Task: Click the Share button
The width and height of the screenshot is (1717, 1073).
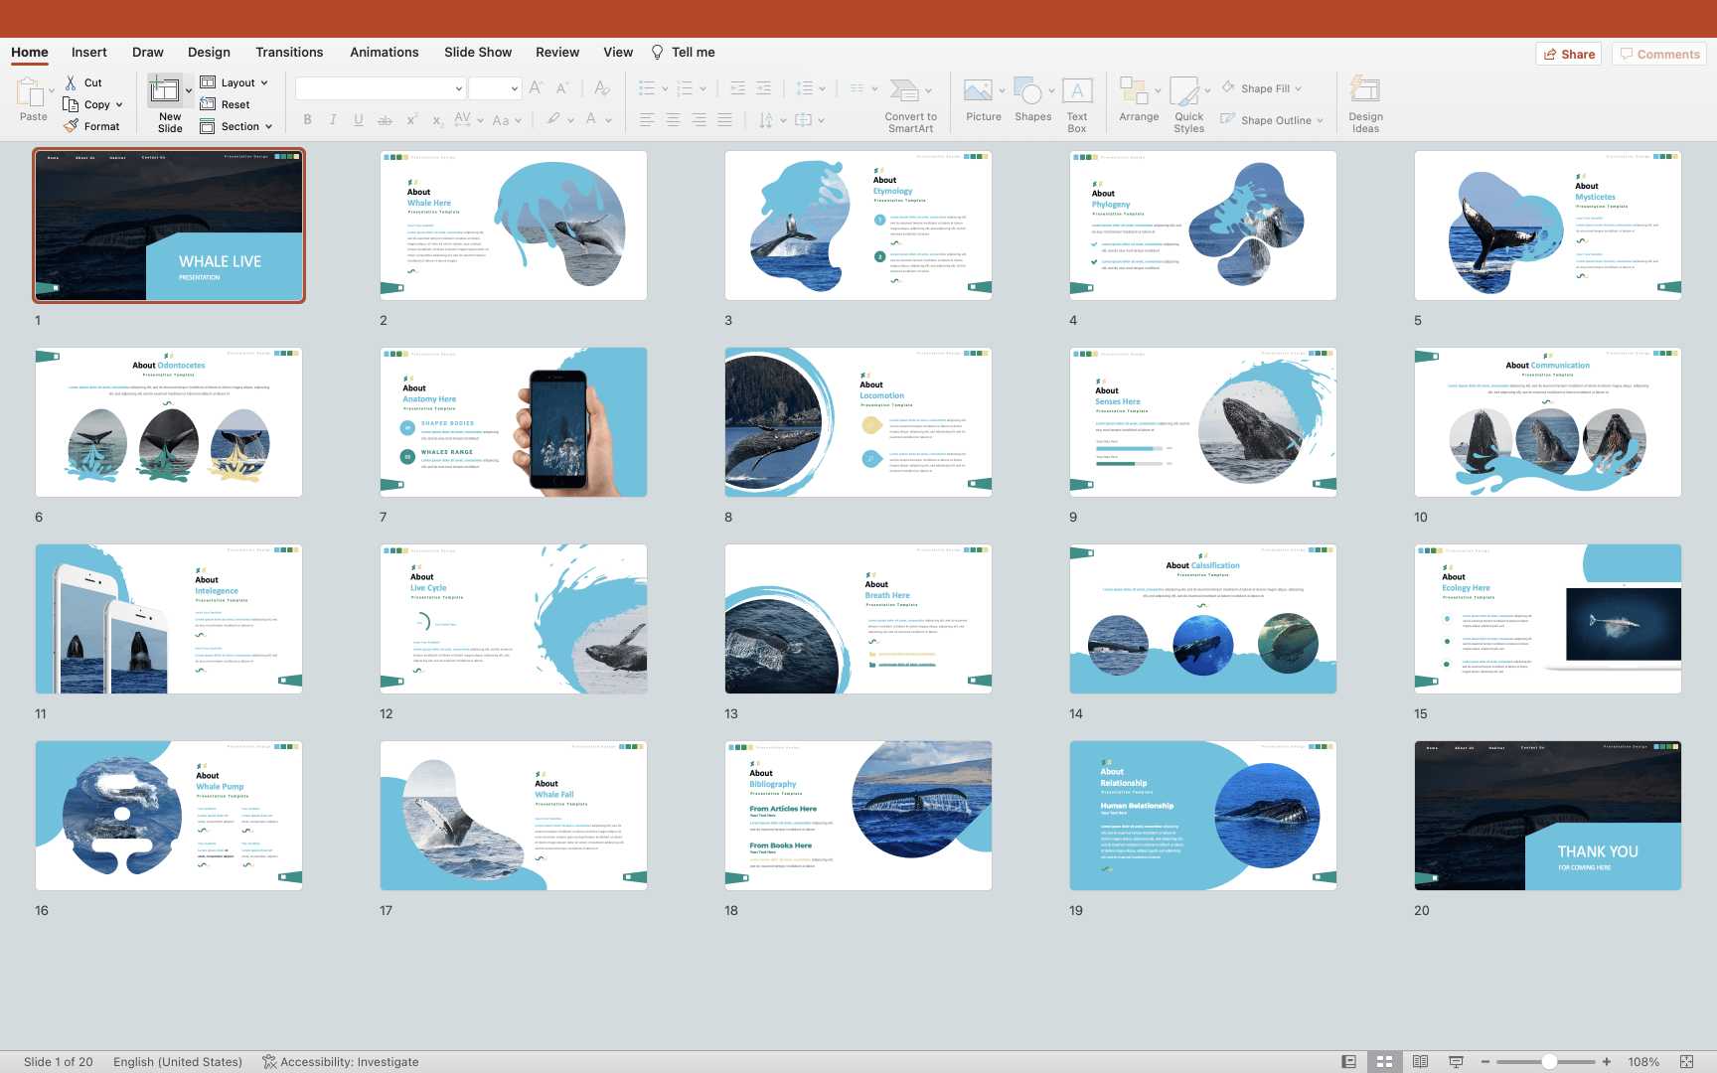Action: 1569,54
